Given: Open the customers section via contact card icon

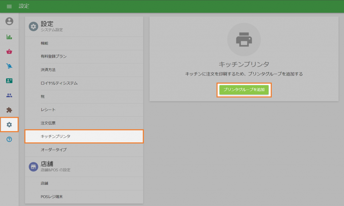Looking at the screenshot, I should [x=9, y=81].
